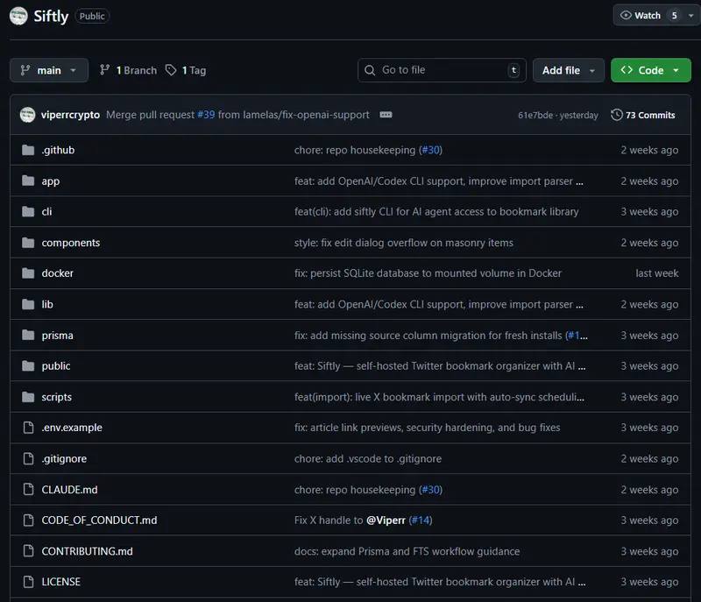The width and height of the screenshot is (701, 602).
Task: Click the Siftly repository avatar icon
Action: point(18,16)
